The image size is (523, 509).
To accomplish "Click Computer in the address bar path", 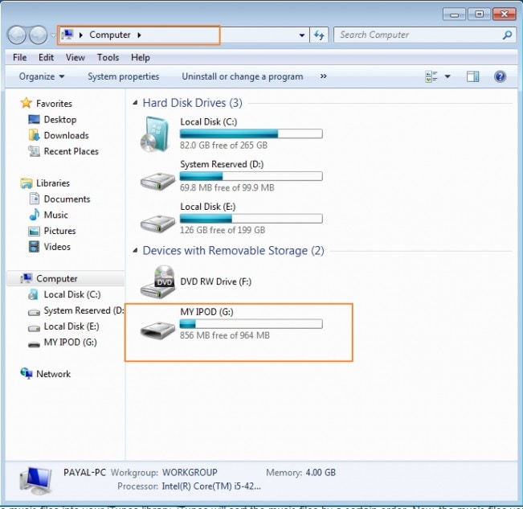I will pos(110,35).
